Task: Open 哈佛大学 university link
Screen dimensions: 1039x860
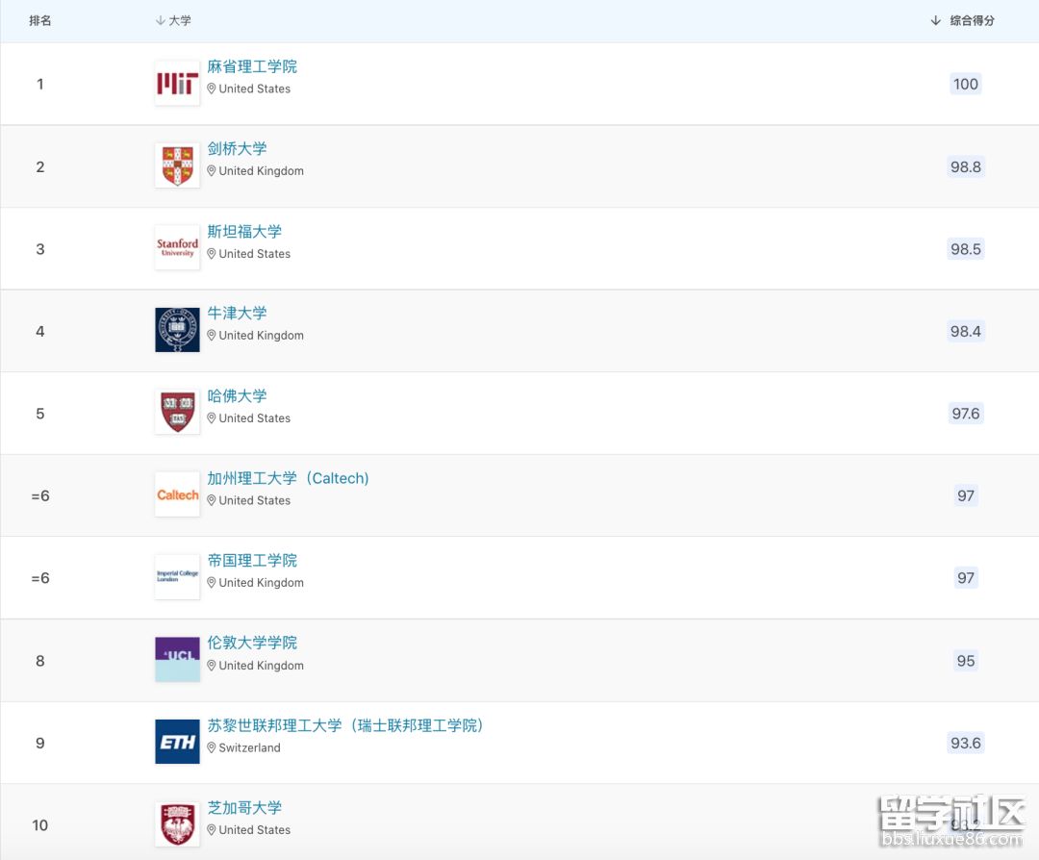Action: click(x=237, y=395)
